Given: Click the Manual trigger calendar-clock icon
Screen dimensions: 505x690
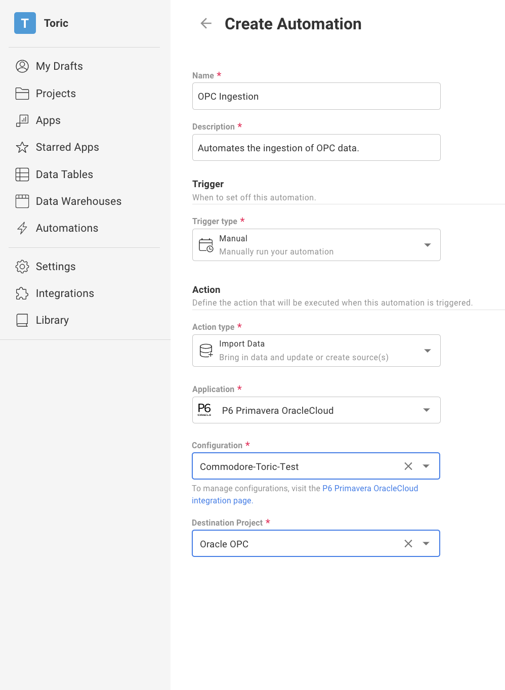Looking at the screenshot, I should [x=206, y=245].
